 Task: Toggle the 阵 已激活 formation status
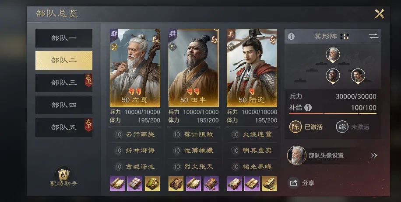tap(306, 127)
